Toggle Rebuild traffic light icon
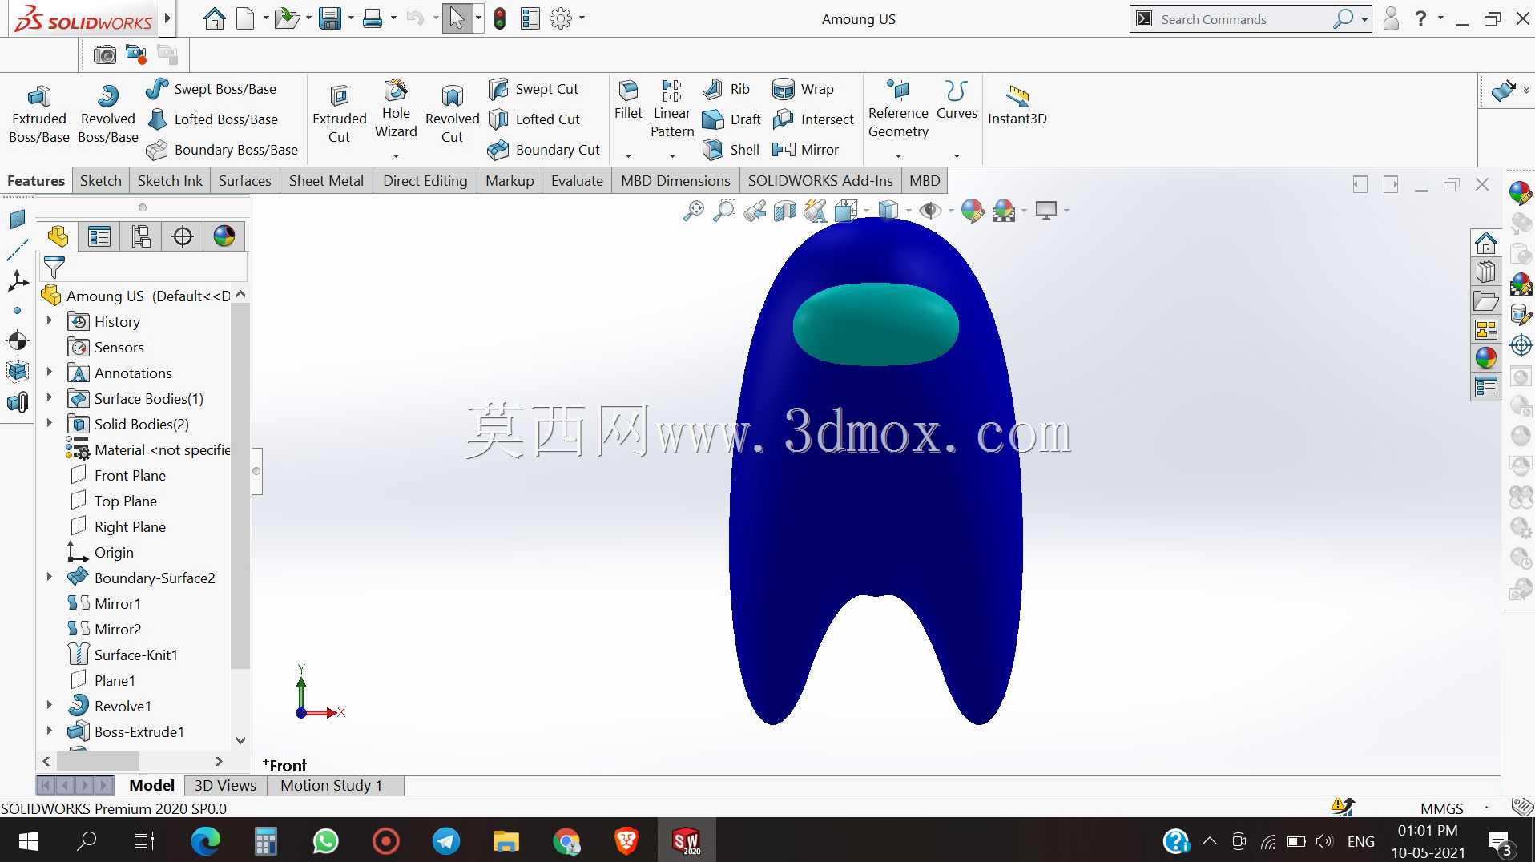 [500, 18]
